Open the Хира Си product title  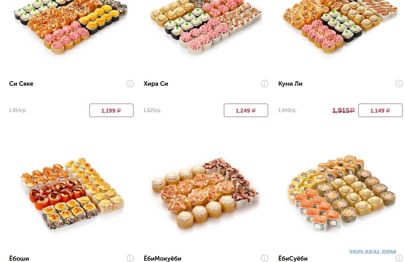[x=156, y=84]
